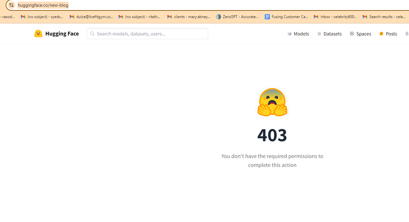
Task: Click the 'You don't have the required permissions' text
Action: [272, 161]
